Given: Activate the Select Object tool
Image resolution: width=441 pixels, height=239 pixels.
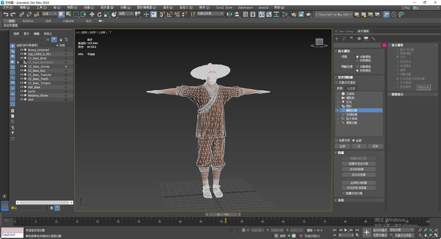Looking at the screenshot, I should [x=61, y=14].
